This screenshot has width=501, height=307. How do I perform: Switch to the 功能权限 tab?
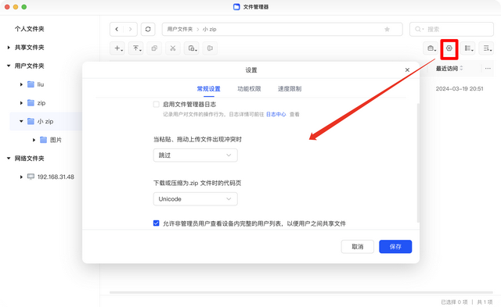point(249,89)
